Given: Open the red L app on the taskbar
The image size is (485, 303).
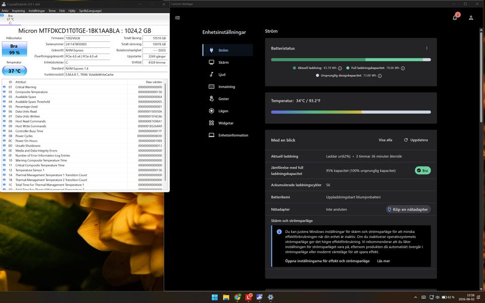Looking at the screenshot, I should 249,297.
